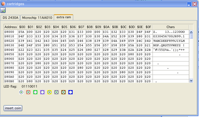Toggle the yellow LED radio button

click(49, 92)
